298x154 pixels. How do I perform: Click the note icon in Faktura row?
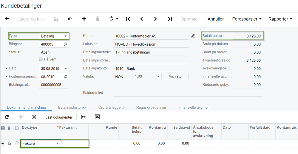17,143
